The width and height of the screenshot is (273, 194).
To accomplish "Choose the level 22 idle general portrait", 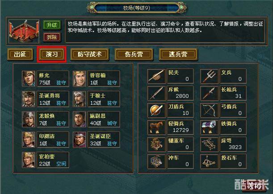I will 29,160.
